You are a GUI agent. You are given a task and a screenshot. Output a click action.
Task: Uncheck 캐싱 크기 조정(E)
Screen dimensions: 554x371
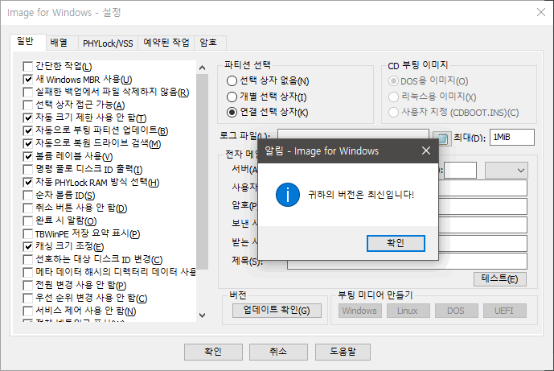(27, 246)
